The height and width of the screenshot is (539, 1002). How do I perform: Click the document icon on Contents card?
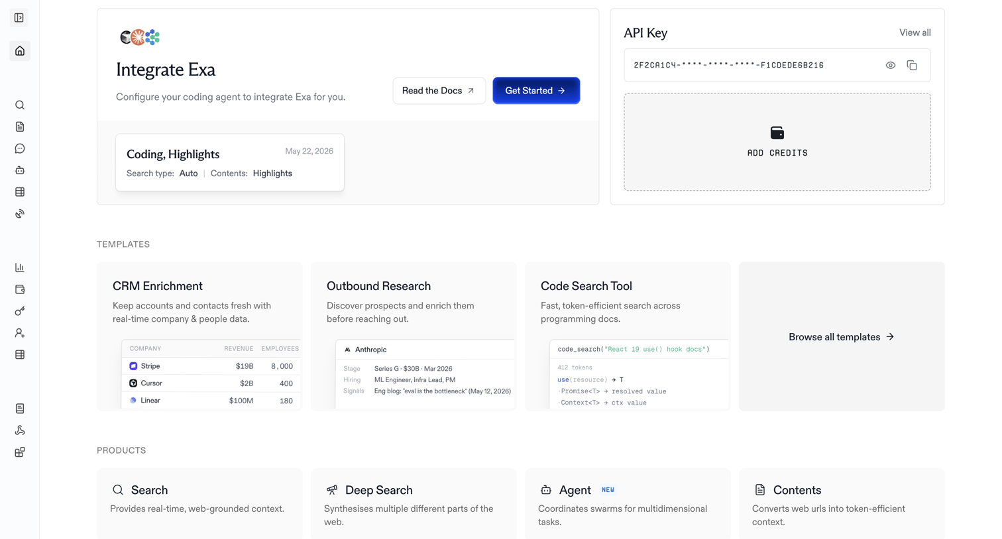[x=760, y=490]
